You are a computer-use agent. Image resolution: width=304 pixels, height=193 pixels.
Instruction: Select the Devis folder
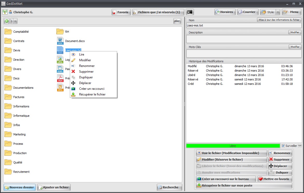[12, 50]
